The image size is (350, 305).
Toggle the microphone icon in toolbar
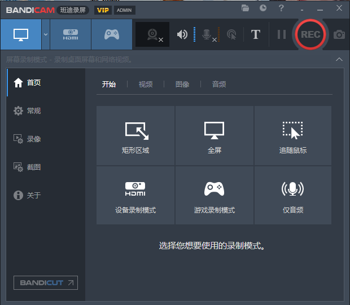click(x=207, y=35)
